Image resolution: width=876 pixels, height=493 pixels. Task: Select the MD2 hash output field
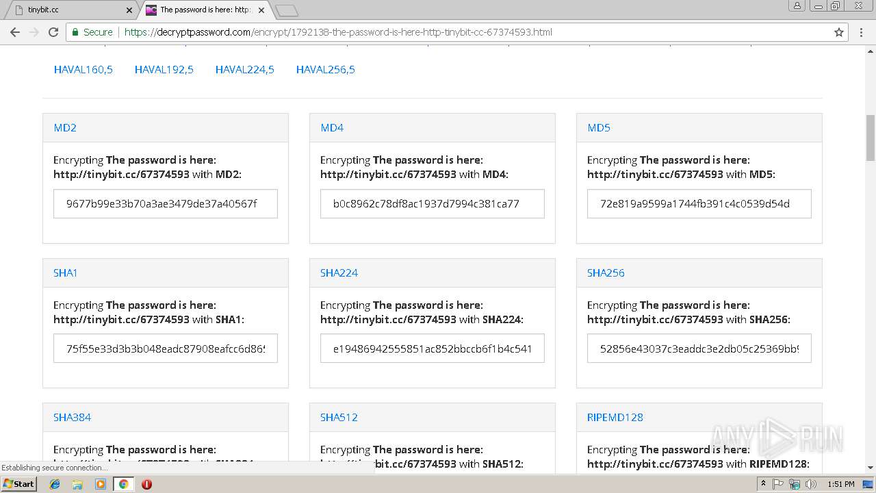coord(166,204)
